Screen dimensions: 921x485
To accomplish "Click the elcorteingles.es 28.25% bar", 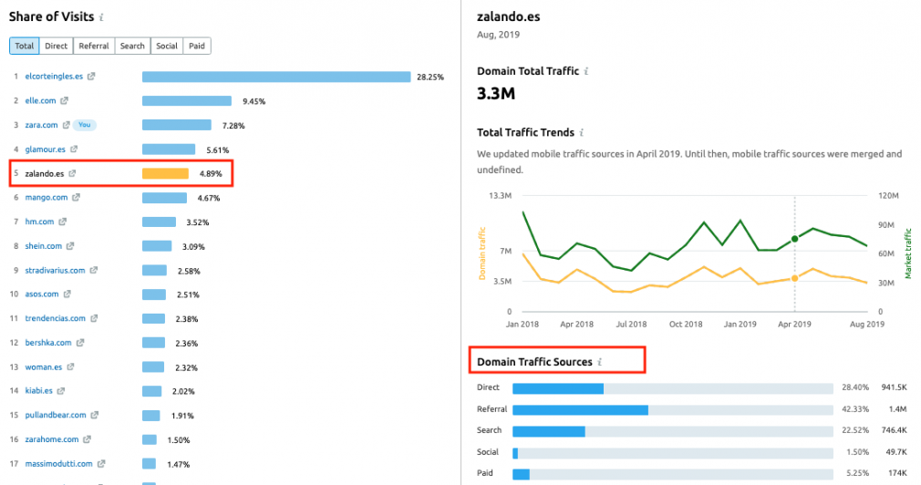I will coord(276,77).
